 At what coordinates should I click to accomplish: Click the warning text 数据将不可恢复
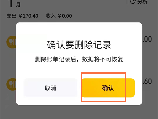[x=103, y=59]
